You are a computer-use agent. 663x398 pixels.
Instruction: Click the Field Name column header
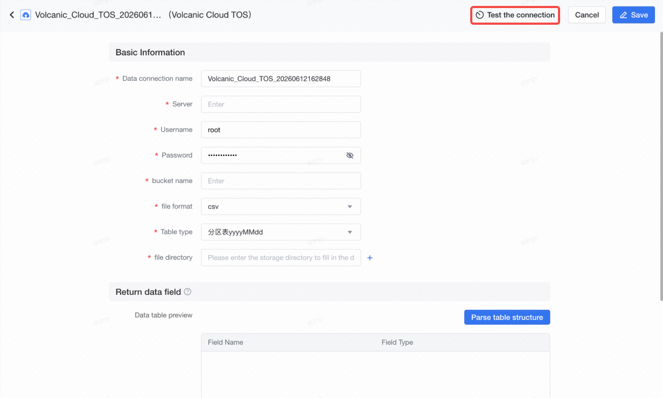click(225, 343)
